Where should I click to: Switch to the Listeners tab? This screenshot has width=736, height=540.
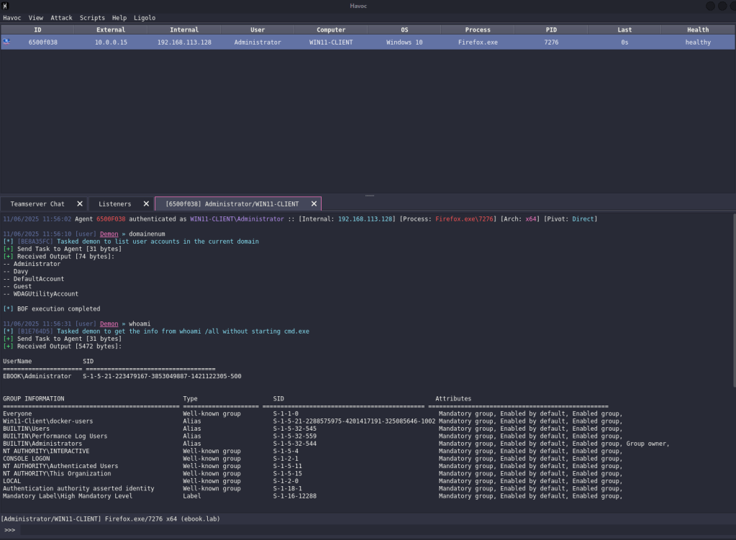(115, 204)
